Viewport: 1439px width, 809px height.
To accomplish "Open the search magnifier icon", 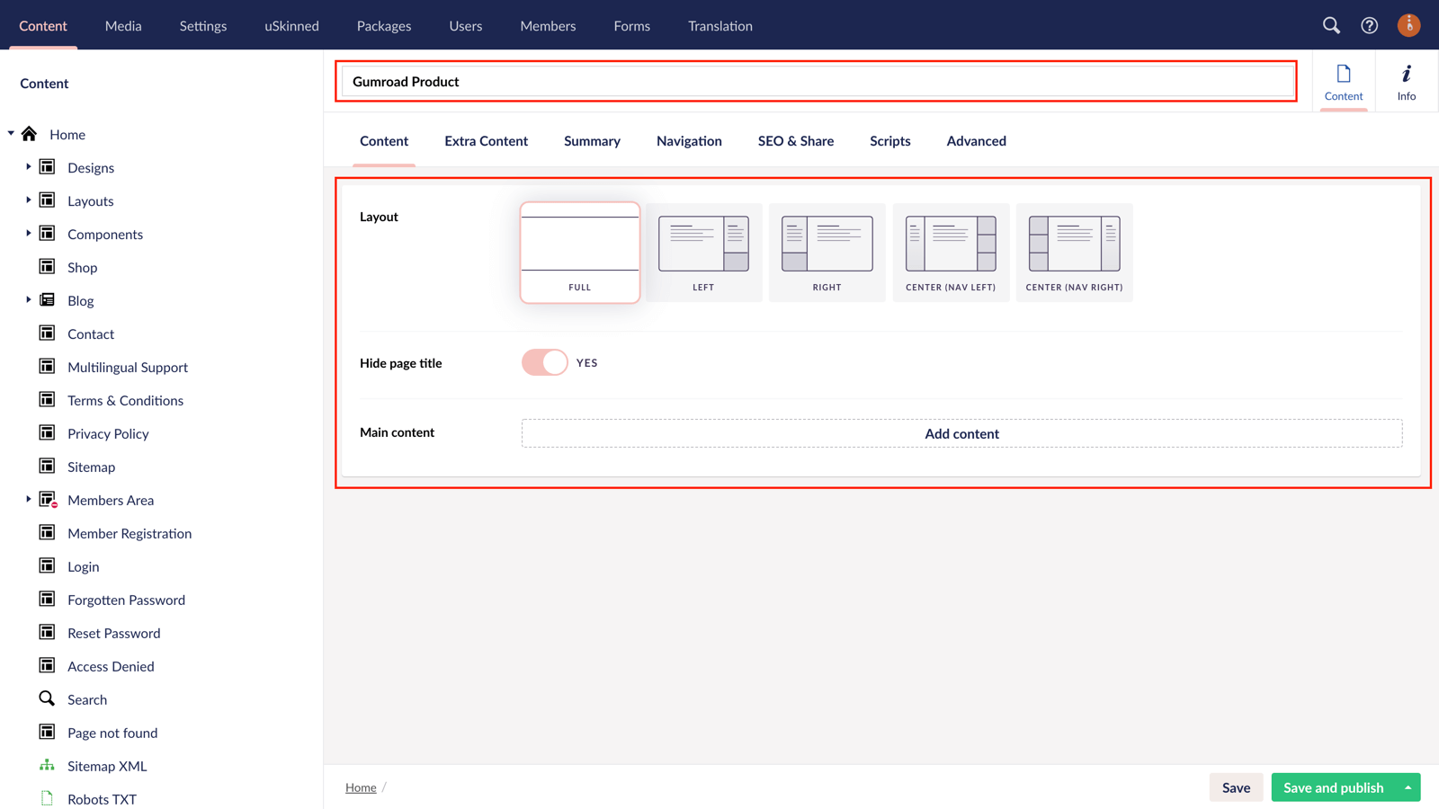I will [1331, 25].
